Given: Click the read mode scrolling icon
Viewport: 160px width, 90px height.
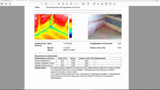Looking at the screenshot, I should click(x=88, y=4).
